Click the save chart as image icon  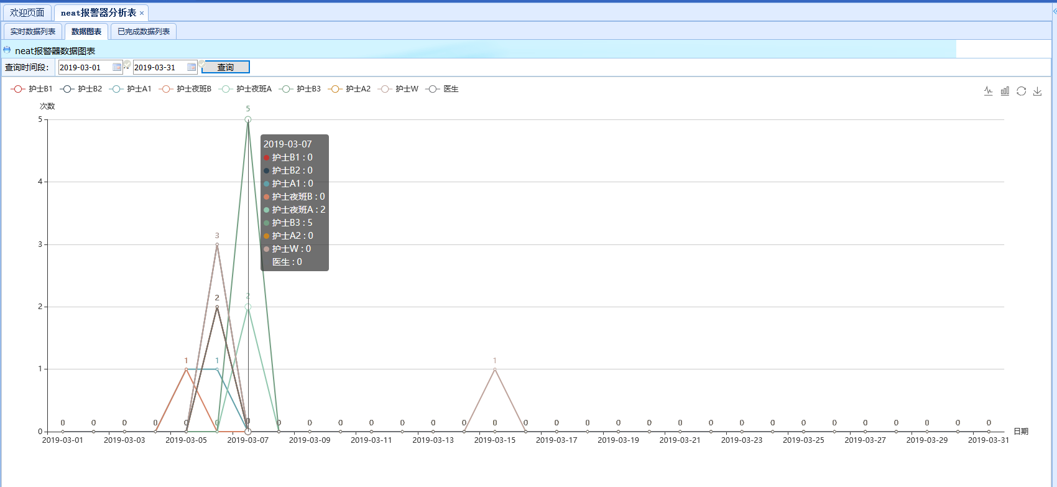pos(1037,91)
